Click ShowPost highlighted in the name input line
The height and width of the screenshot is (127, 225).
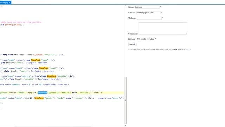(36, 60)
